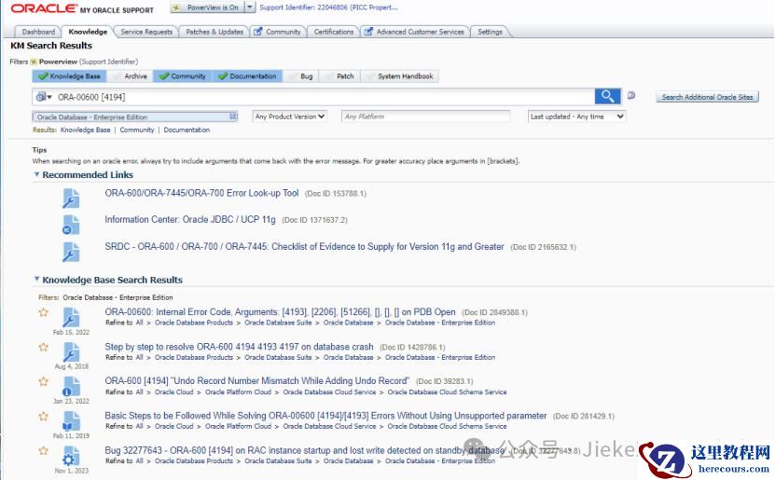775x480 pixels.
Task: Open the PowerView is On dropdown arrow
Action: click(250, 7)
